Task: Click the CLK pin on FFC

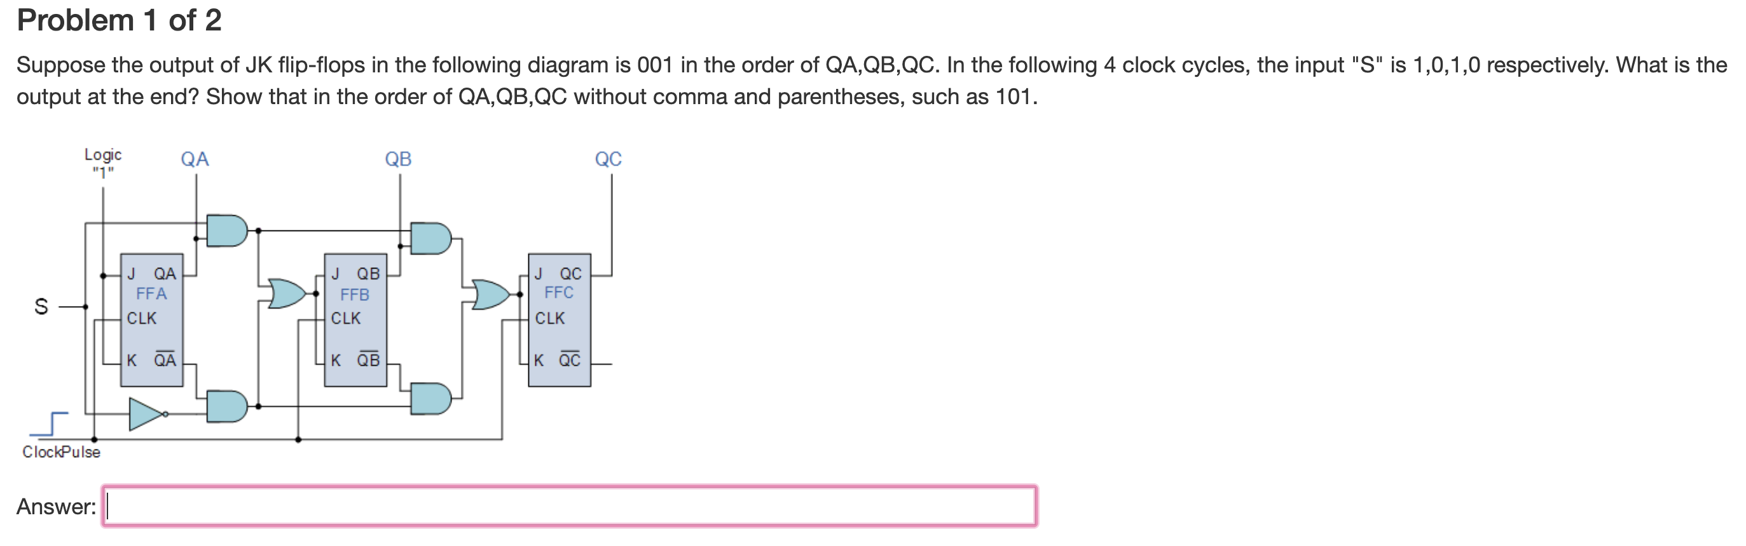Action: point(551,318)
